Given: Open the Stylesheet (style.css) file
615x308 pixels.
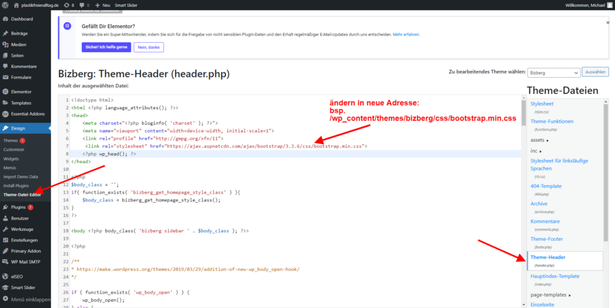Looking at the screenshot, I should [542, 104].
